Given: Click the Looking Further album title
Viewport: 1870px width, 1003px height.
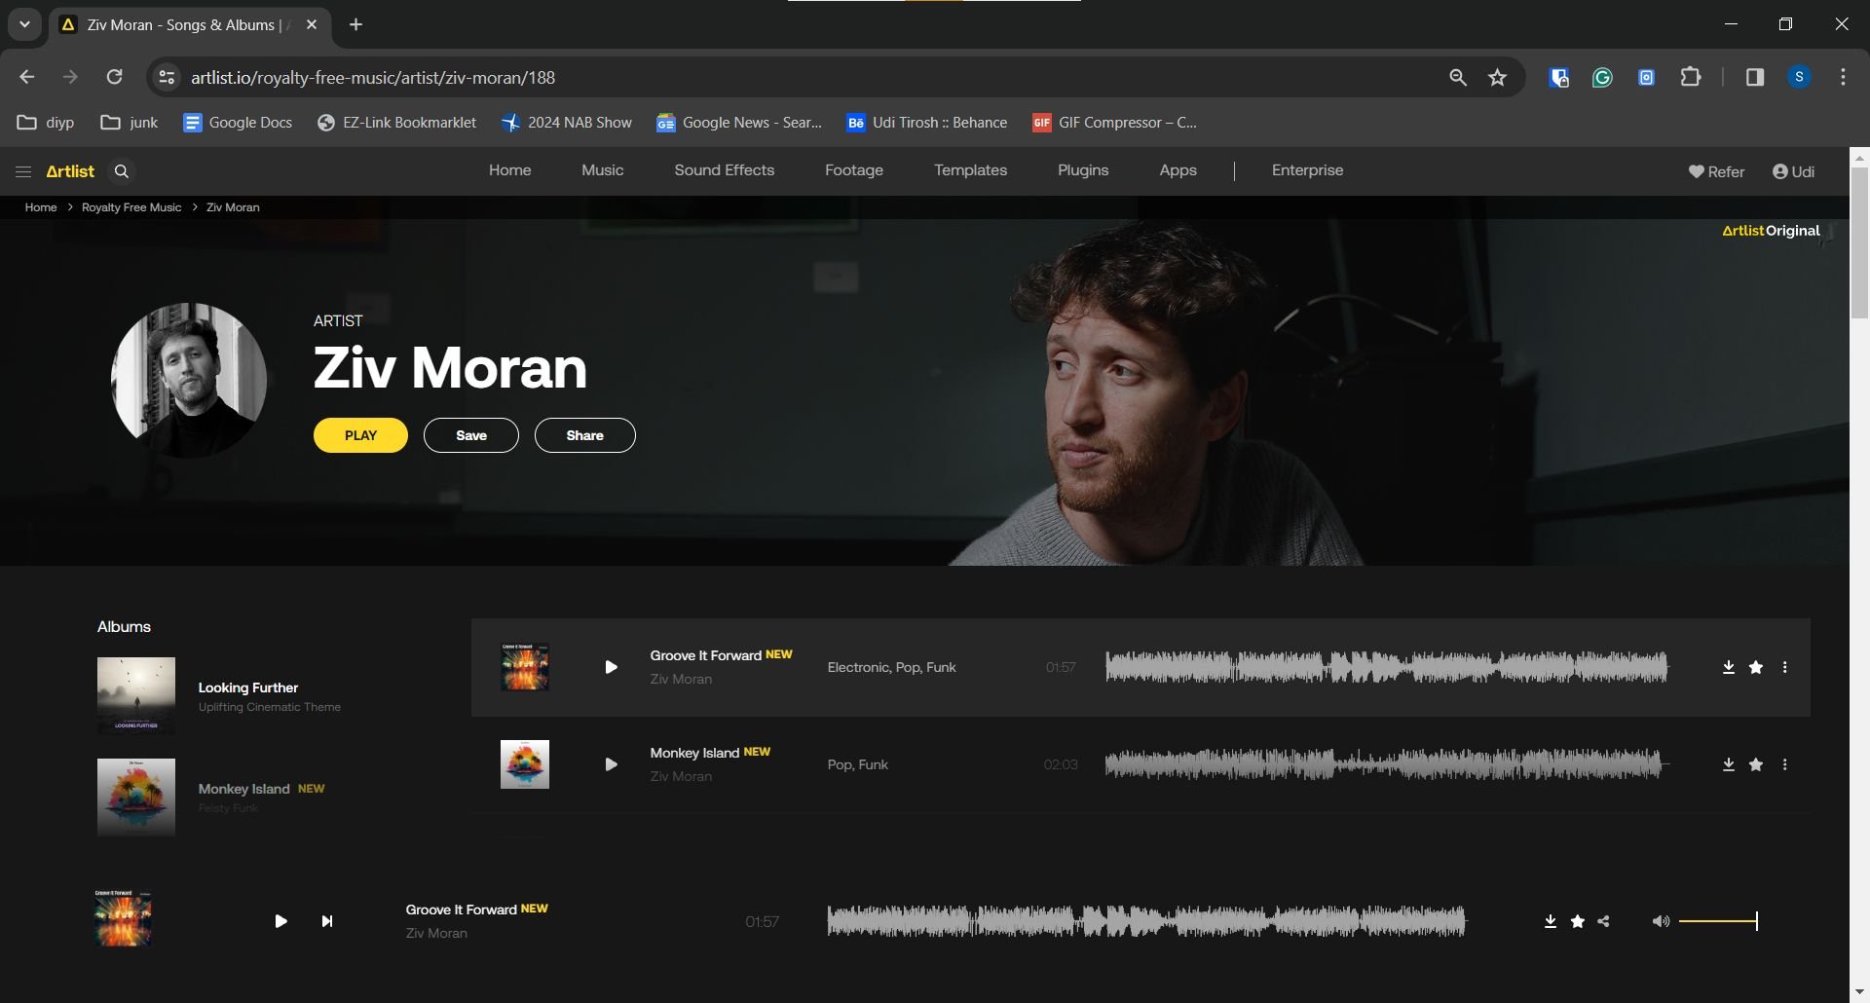Looking at the screenshot, I should coord(248,687).
